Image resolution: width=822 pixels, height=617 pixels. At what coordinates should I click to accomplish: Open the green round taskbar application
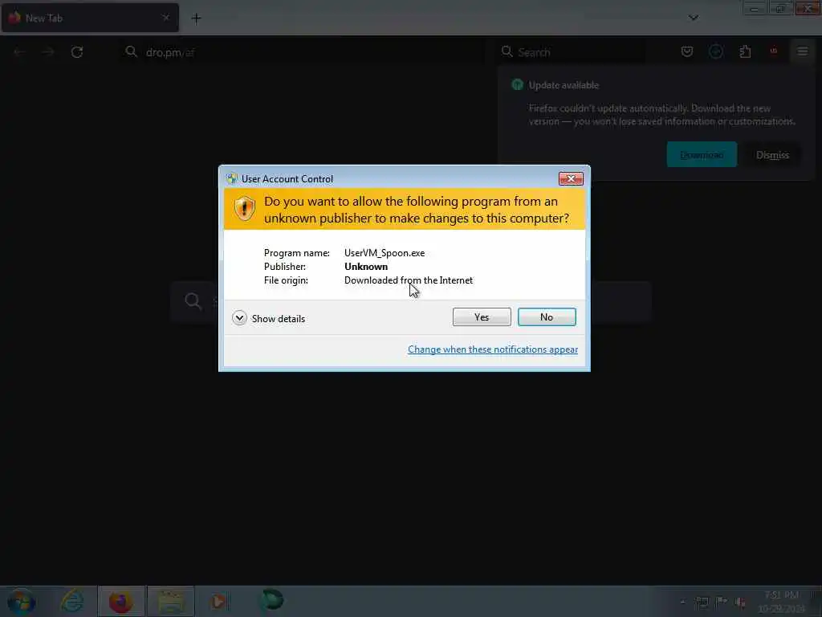(272, 600)
